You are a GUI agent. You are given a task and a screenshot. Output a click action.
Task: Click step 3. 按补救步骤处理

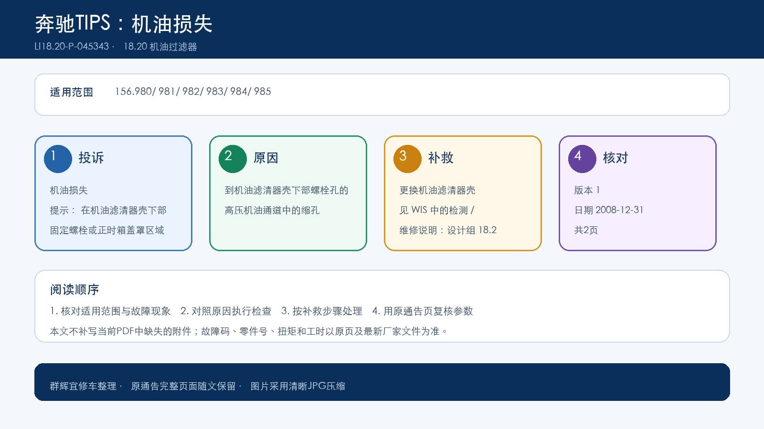coord(322,311)
